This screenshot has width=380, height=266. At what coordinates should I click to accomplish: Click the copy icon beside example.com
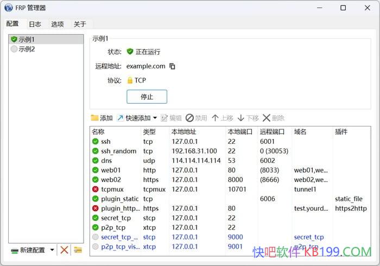pos(173,66)
